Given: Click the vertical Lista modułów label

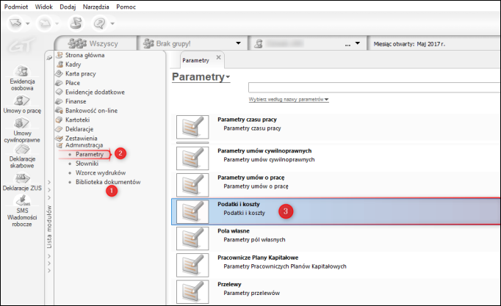Looking at the screenshot, I should pos(49,227).
